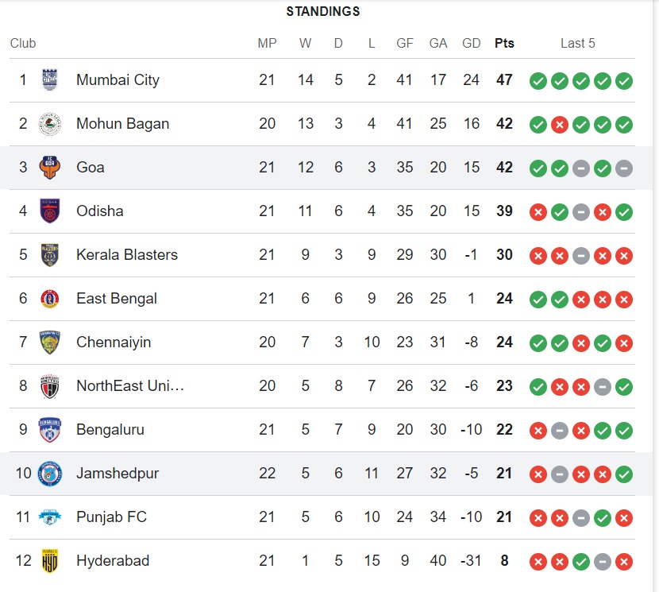Click the Mumbai City club crest
The image size is (659, 592).
[x=50, y=80]
